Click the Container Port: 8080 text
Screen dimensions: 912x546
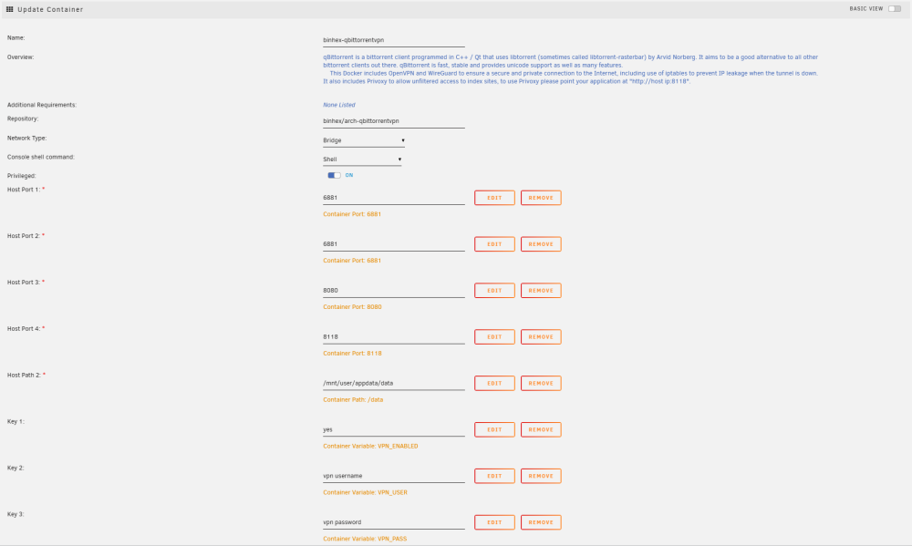pyautogui.click(x=352, y=307)
